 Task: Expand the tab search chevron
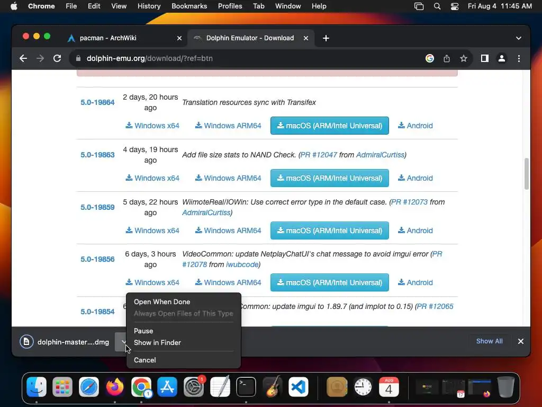519,38
